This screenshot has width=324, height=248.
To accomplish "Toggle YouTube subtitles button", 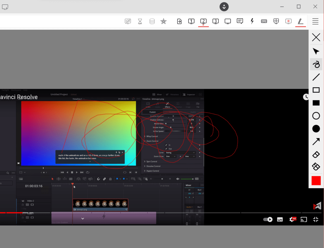I will (280, 220).
